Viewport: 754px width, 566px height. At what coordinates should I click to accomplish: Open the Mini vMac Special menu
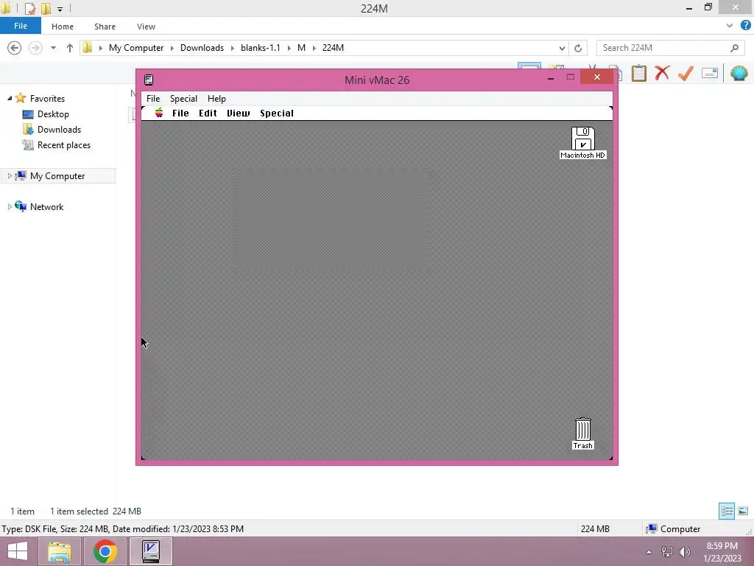pyautogui.click(x=183, y=98)
